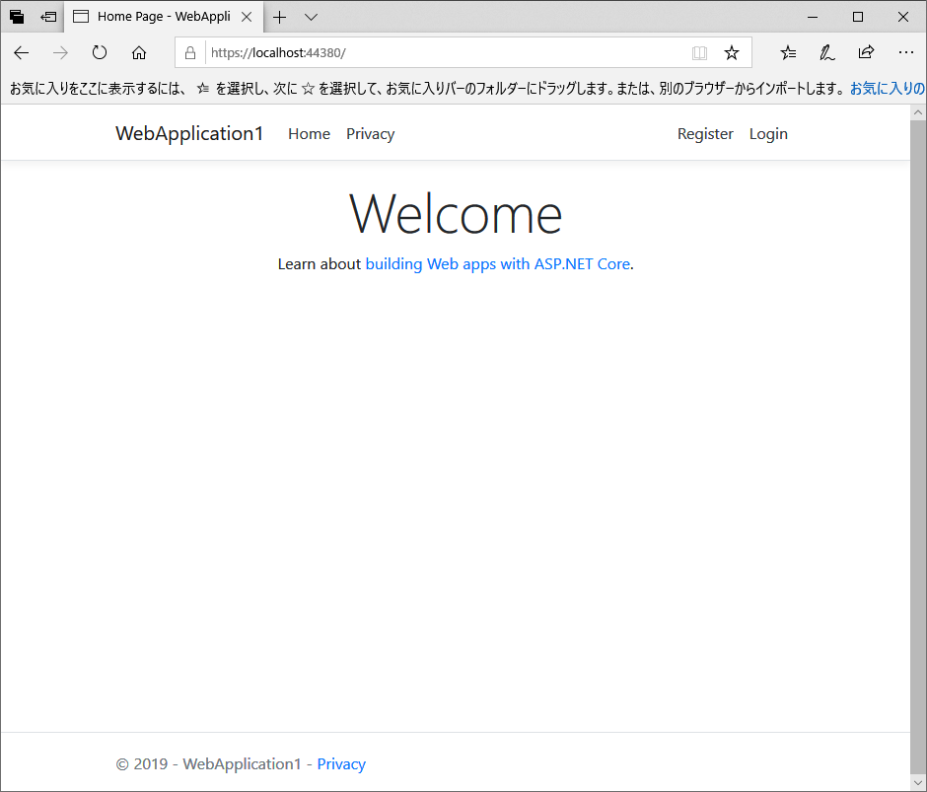Open the Privacy page from the navbar
The image size is (927, 792).
click(x=370, y=133)
